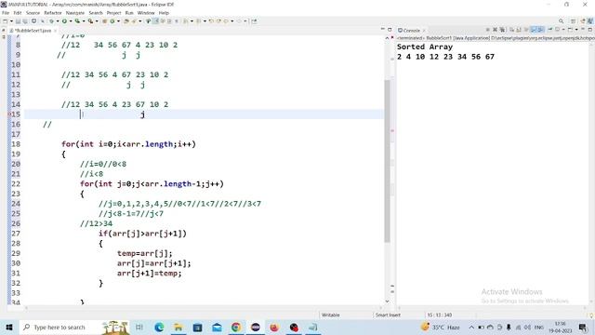Open the Source menu
This screenshot has width=595, height=335.
coord(33,13)
